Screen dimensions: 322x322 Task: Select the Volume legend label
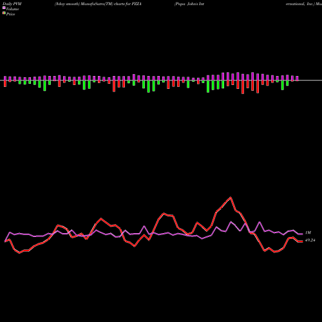[12, 9]
